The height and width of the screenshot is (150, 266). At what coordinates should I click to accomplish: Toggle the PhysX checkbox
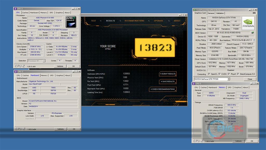(229, 74)
